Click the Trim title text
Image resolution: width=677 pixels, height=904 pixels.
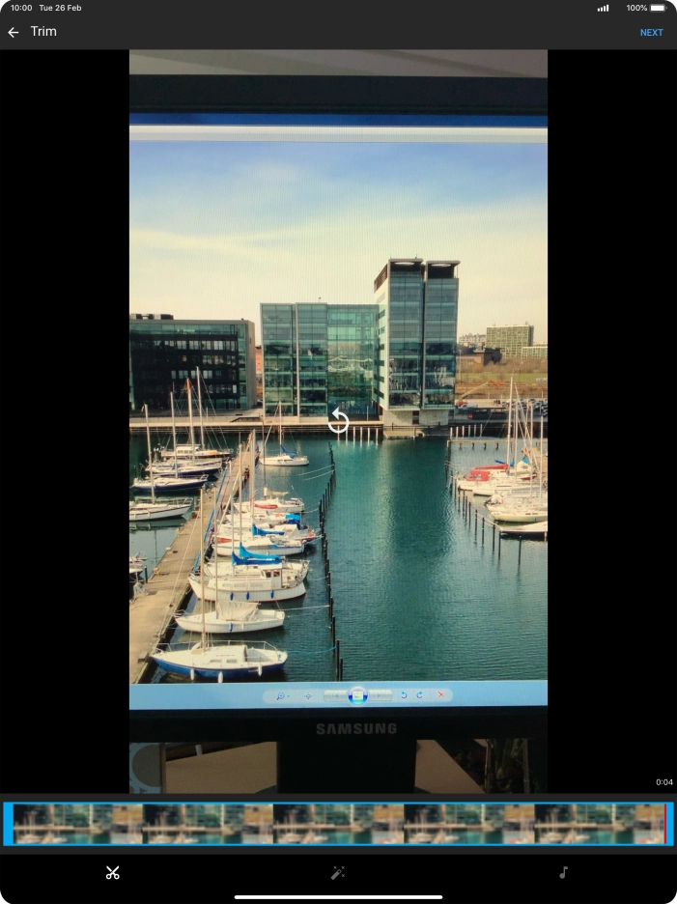[x=43, y=32]
